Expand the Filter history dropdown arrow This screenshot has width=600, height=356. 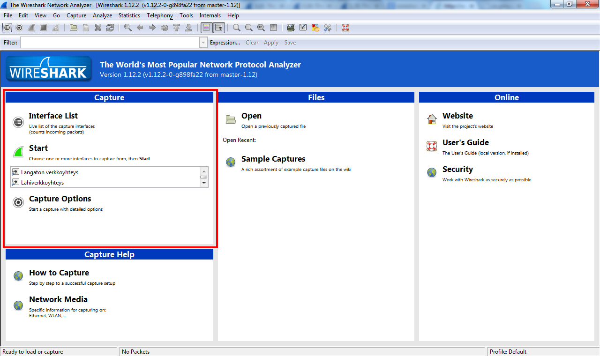(x=203, y=43)
